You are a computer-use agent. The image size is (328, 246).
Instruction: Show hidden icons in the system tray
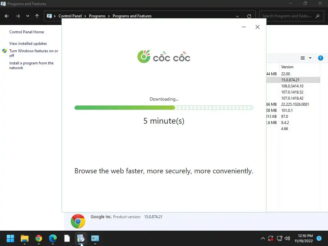(x=263, y=238)
